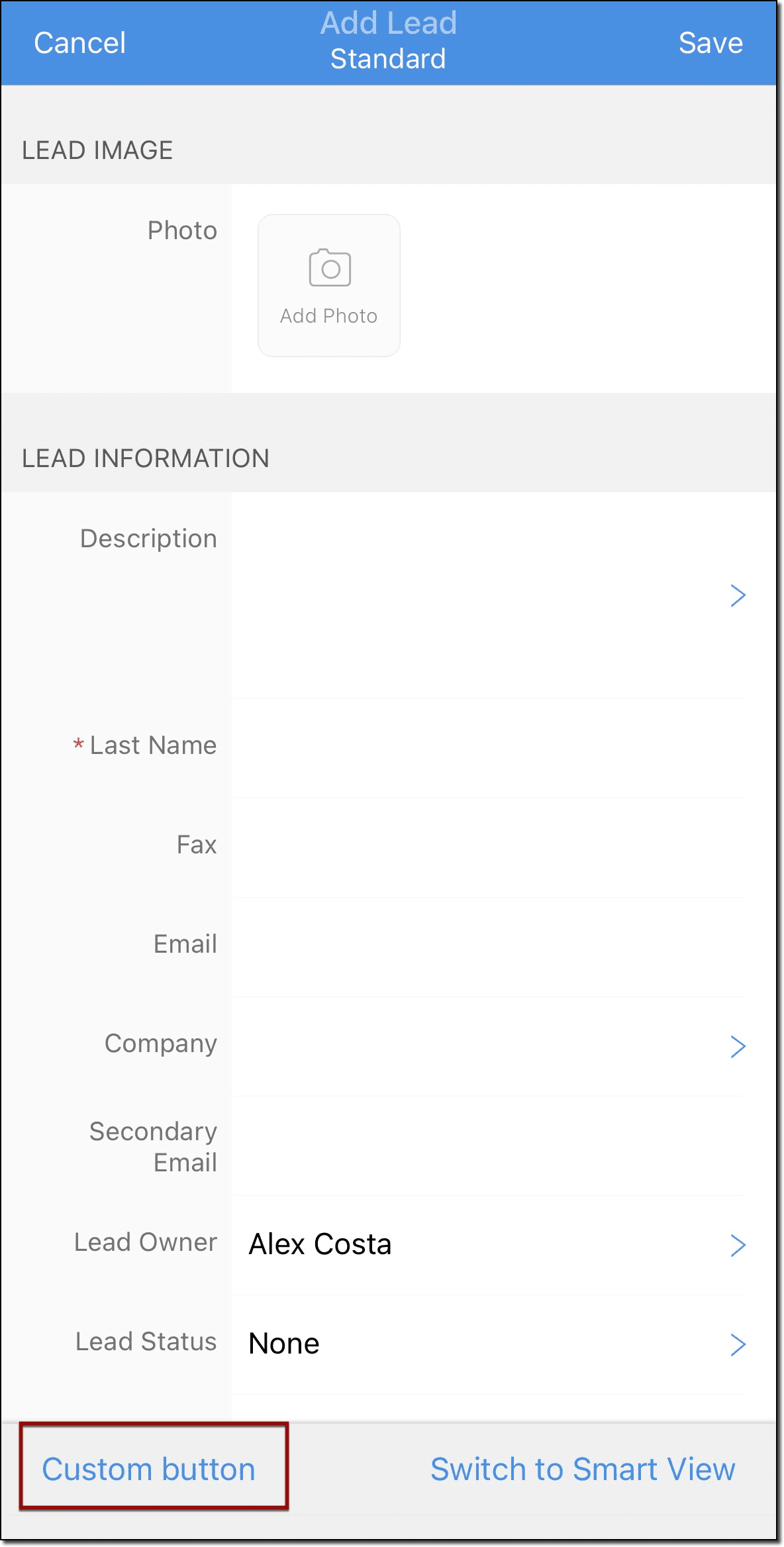Save the new lead
784x1547 pixels.
tap(710, 43)
